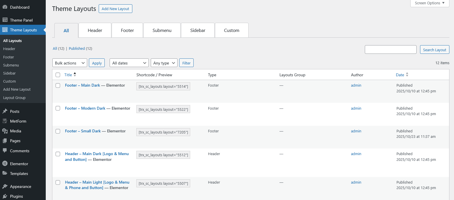Switch to the Sidebar tab

[198, 31]
